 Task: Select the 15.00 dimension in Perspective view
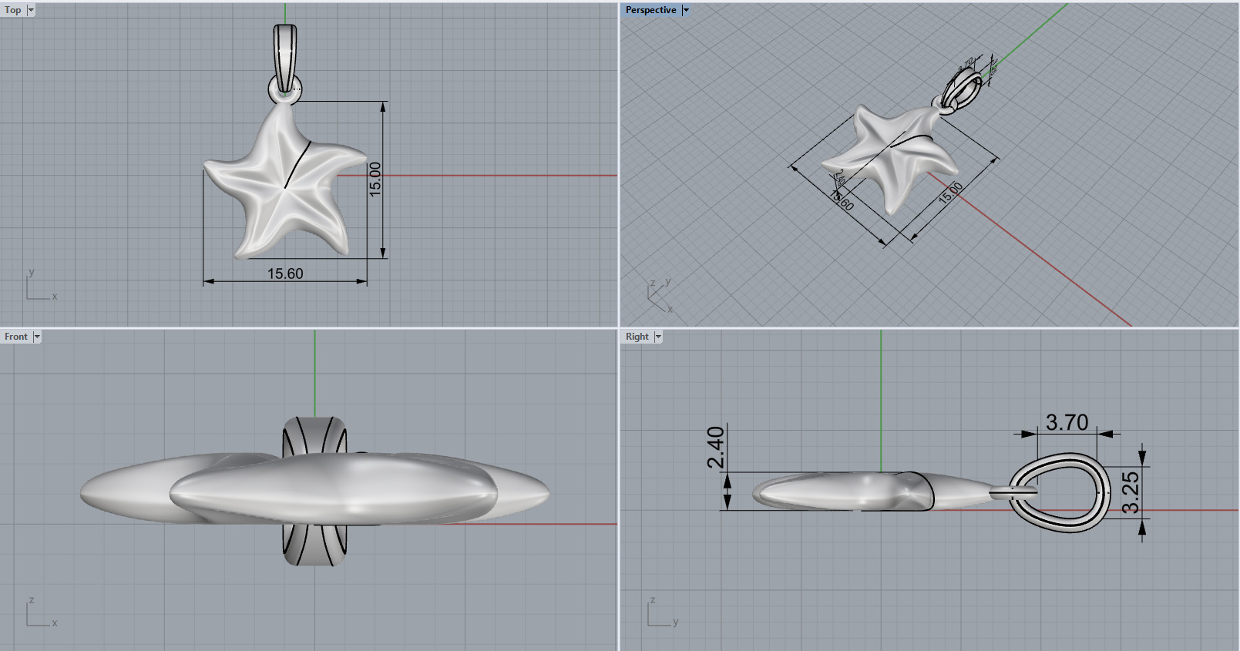tap(950, 193)
